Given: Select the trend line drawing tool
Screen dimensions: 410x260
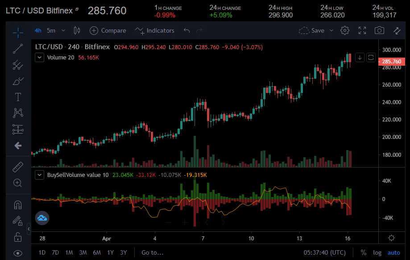Looking at the screenshot, I should click(18, 49).
